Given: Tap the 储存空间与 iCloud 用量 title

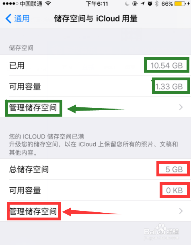Looking at the screenshot, I should point(96,19).
